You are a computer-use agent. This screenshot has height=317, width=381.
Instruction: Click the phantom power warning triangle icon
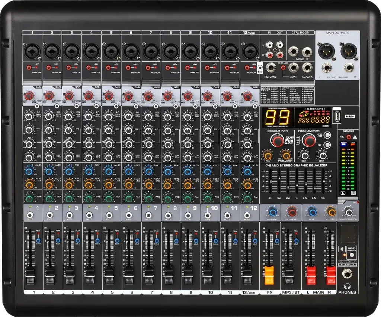point(355,137)
